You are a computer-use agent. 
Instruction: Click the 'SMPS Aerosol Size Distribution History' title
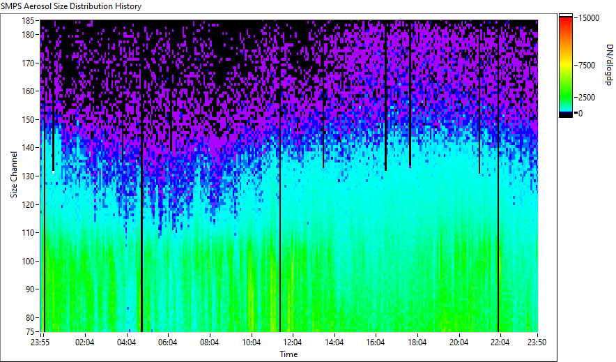[71, 6]
